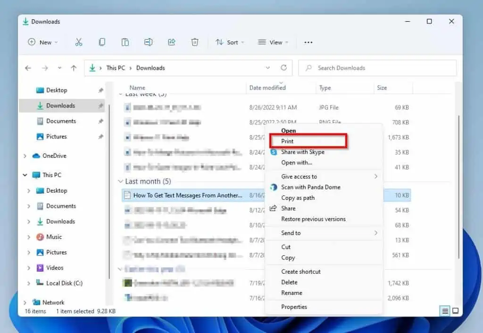The height and width of the screenshot is (333, 483).
Task: Sort by the Name column header
Action: (x=137, y=88)
